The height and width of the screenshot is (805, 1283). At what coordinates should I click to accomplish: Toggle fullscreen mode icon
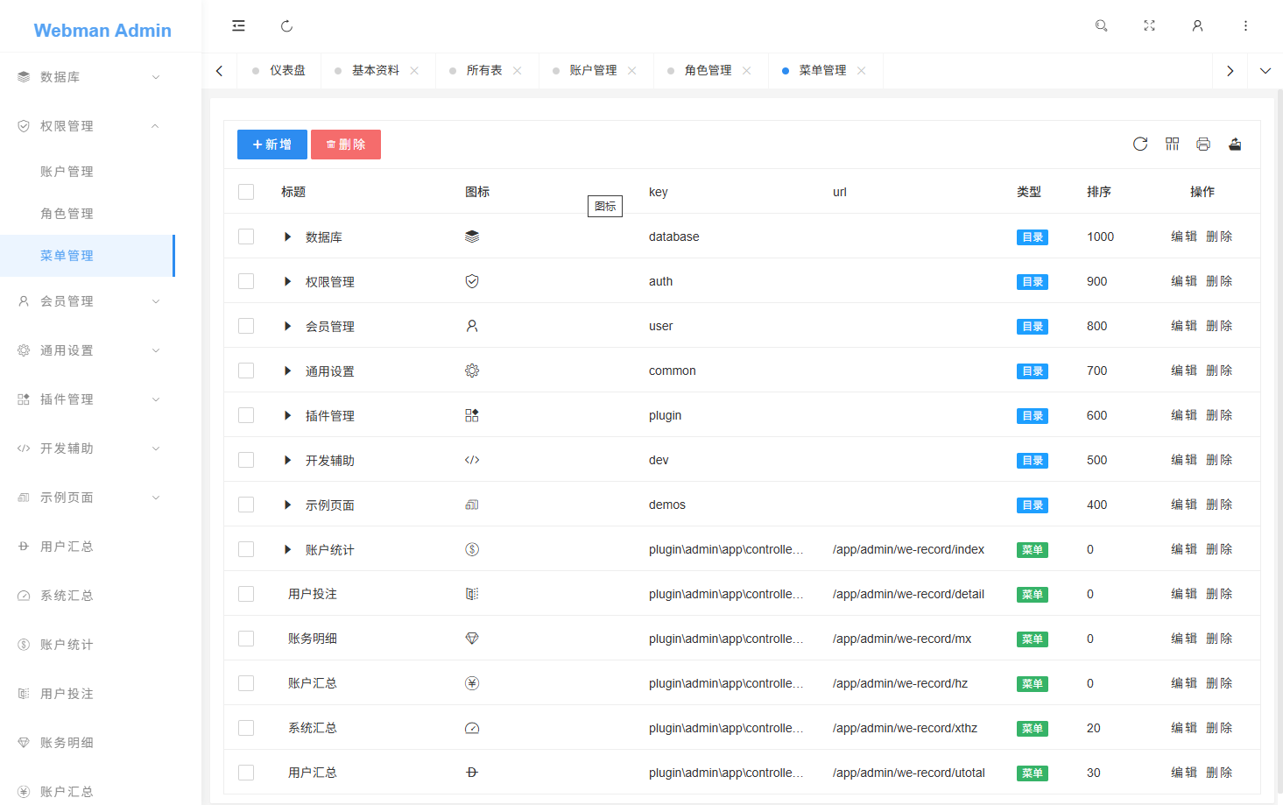pyautogui.click(x=1149, y=26)
